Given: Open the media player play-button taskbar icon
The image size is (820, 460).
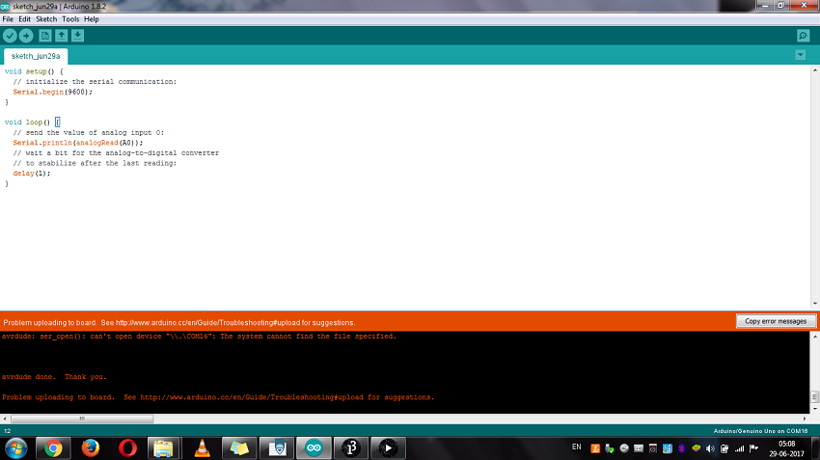Looking at the screenshot, I should click(x=388, y=448).
